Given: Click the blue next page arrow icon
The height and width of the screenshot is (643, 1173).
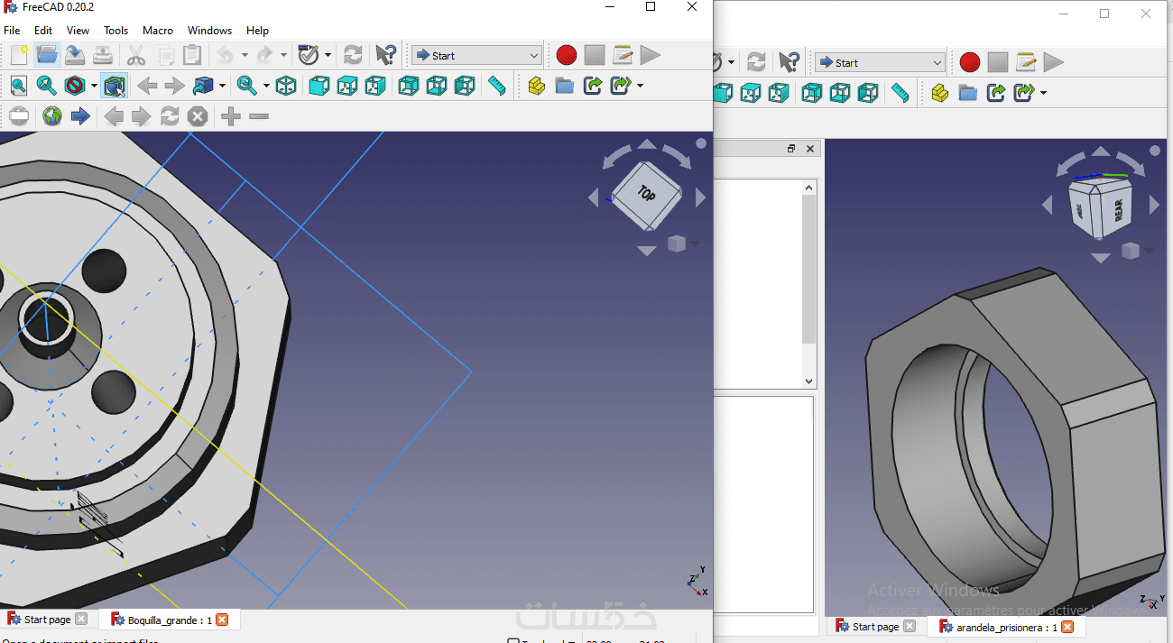Looking at the screenshot, I should coord(80,116).
